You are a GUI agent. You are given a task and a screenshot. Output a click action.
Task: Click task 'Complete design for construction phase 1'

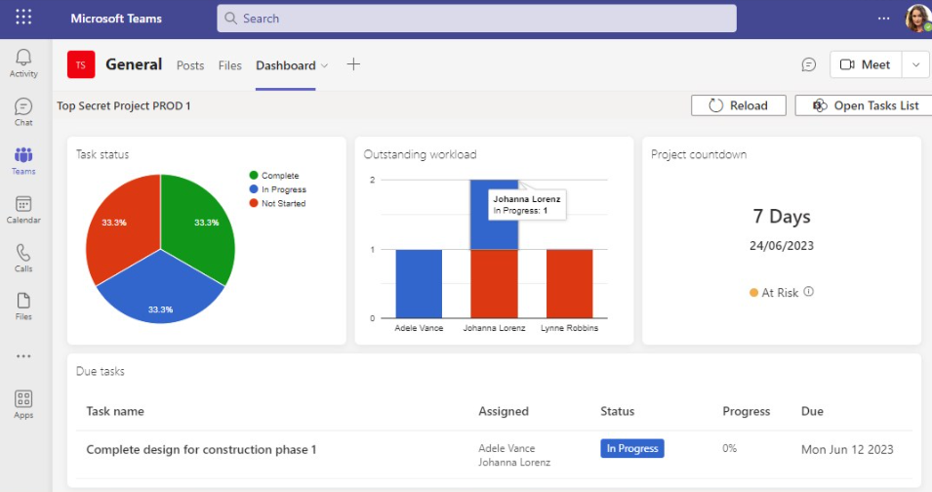pos(201,449)
